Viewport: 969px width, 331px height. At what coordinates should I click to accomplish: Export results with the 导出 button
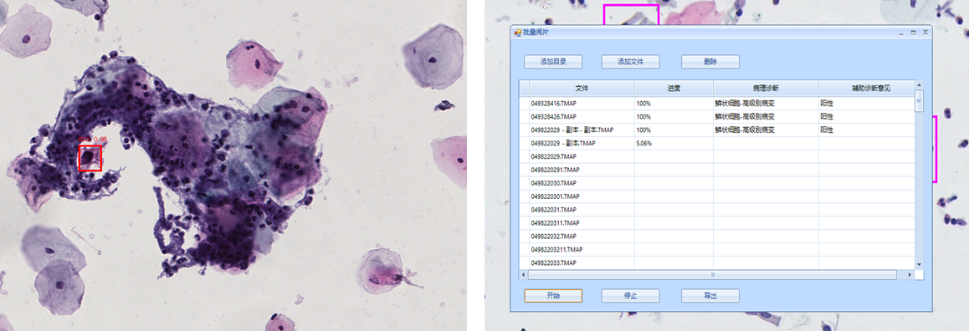click(710, 296)
